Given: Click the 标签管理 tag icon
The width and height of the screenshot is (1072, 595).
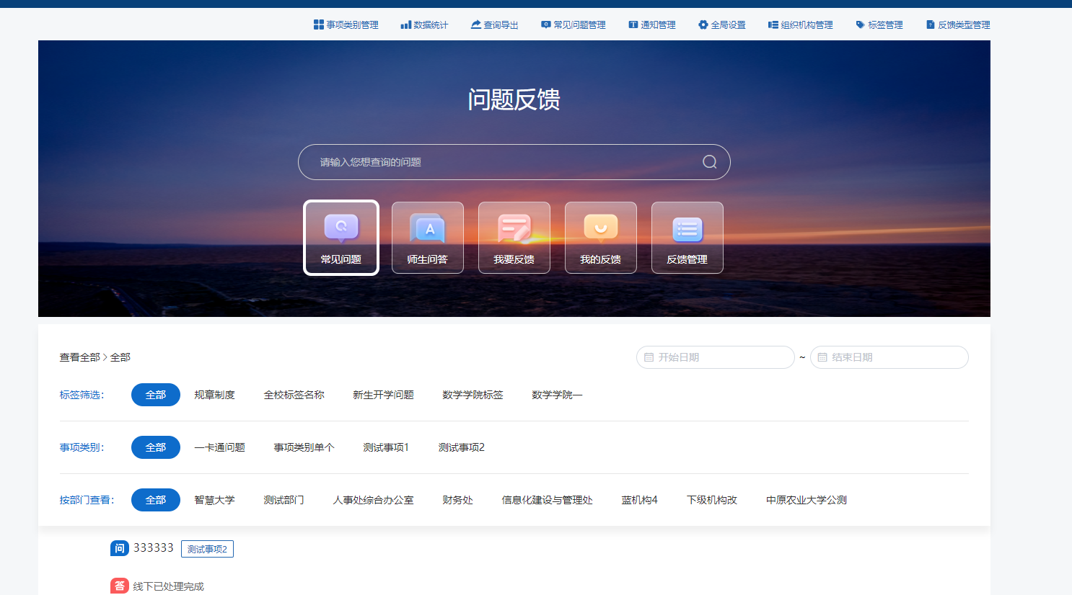Looking at the screenshot, I should coord(860,24).
